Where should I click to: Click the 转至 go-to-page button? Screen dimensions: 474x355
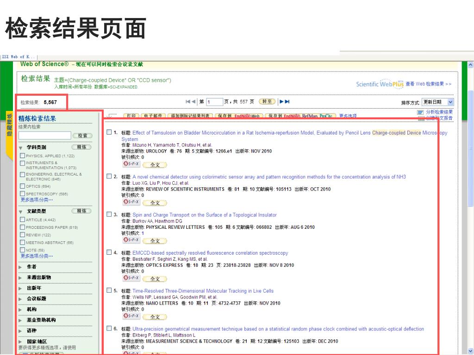click(267, 102)
